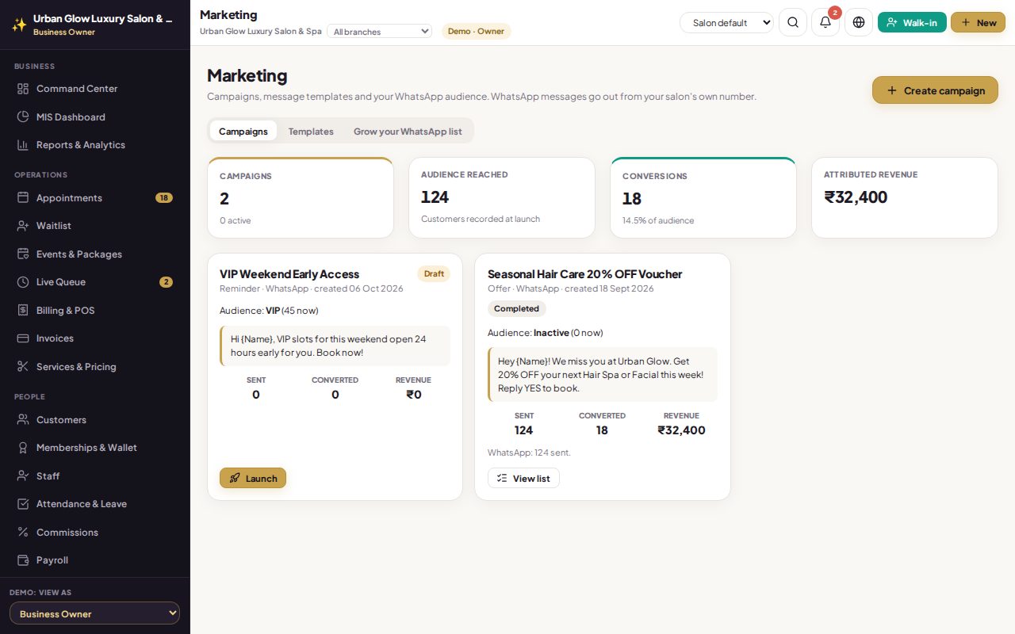Screen dimensions: 1015x634
Task: Click the Billing & POS receipt icon
Action: [x=23, y=311]
